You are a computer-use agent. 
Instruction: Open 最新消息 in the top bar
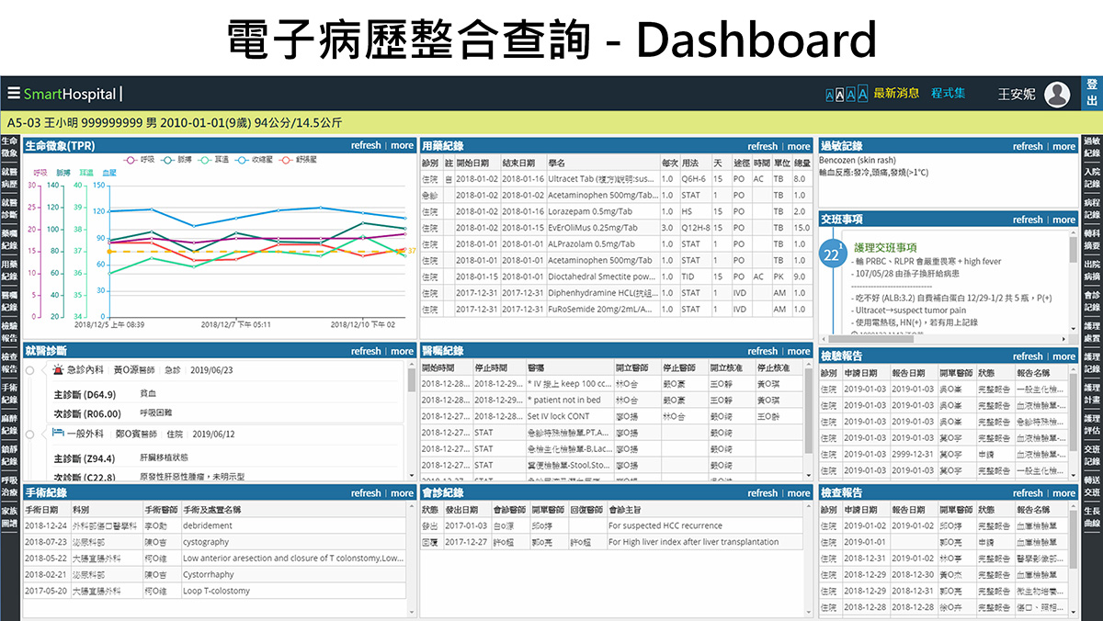(x=896, y=93)
